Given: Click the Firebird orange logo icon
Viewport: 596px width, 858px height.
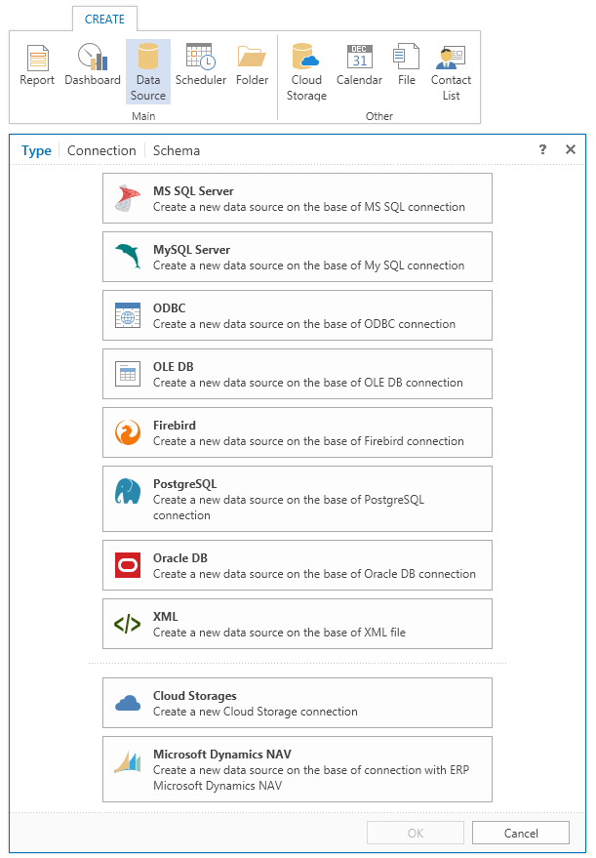Looking at the screenshot, I should click(x=128, y=432).
